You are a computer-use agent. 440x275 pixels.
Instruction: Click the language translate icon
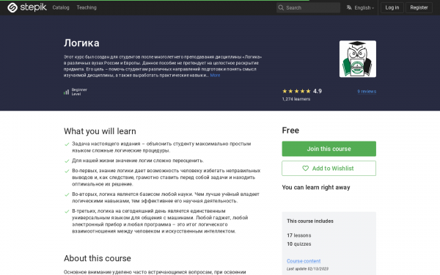pos(349,7)
